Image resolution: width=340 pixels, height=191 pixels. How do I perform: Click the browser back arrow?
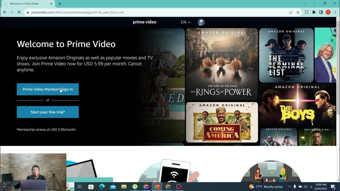coord(5,12)
